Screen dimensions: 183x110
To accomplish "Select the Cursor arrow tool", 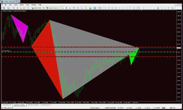I will pos(139,8).
